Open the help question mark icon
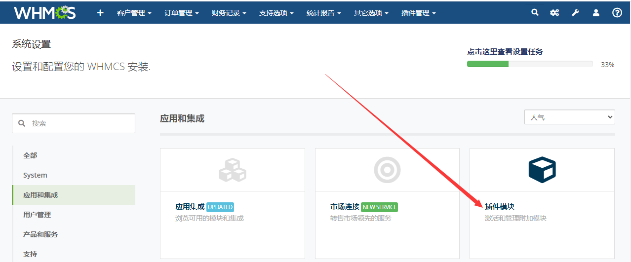 pyautogui.click(x=617, y=13)
